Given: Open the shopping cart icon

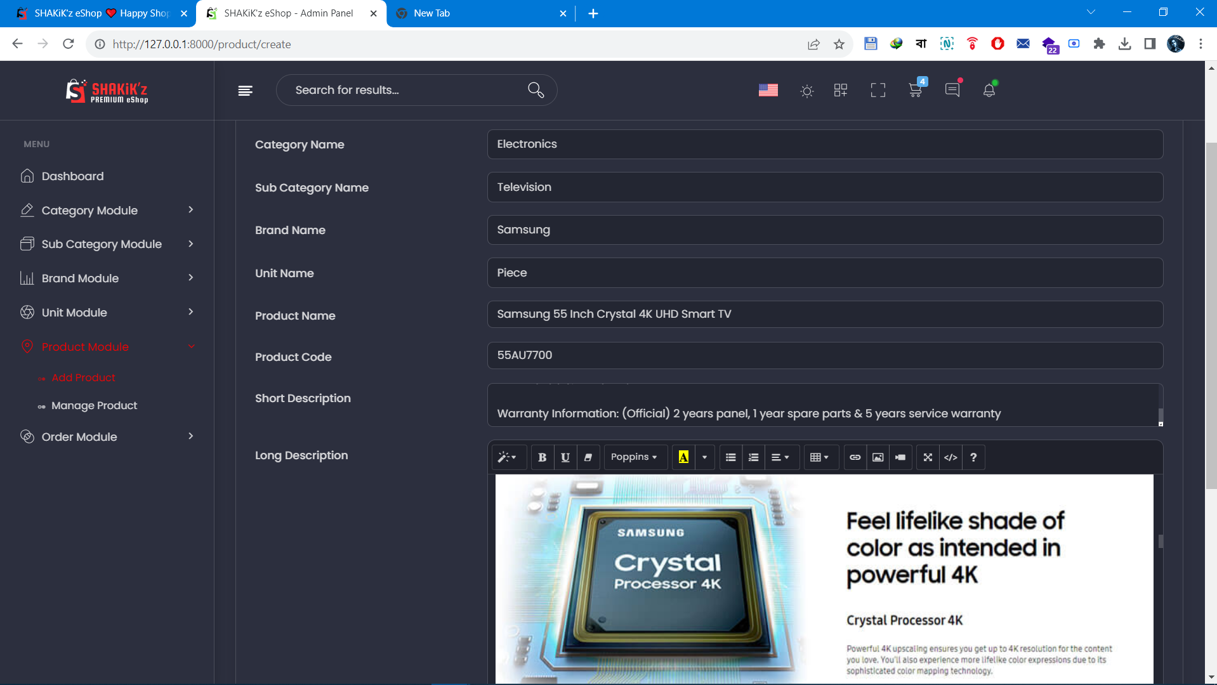Looking at the screenshot, I should click(916, 89).
